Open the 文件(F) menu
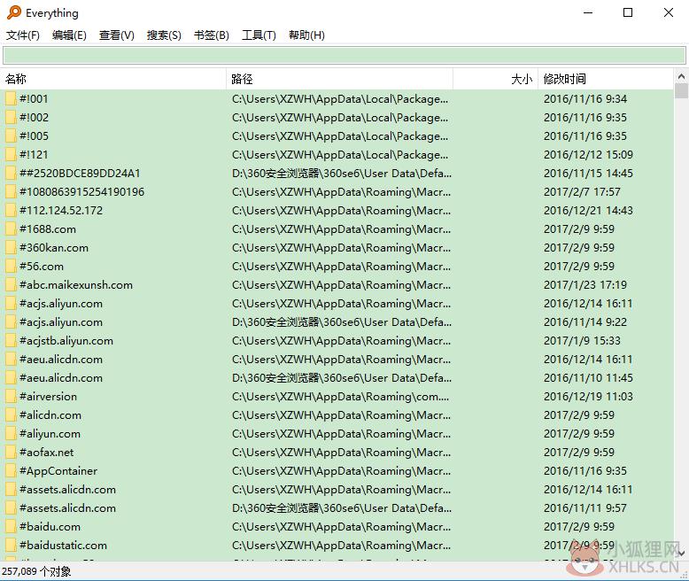The width and height of the screenshot is (689, 581). pyautogui.click(x=23, y=35)
